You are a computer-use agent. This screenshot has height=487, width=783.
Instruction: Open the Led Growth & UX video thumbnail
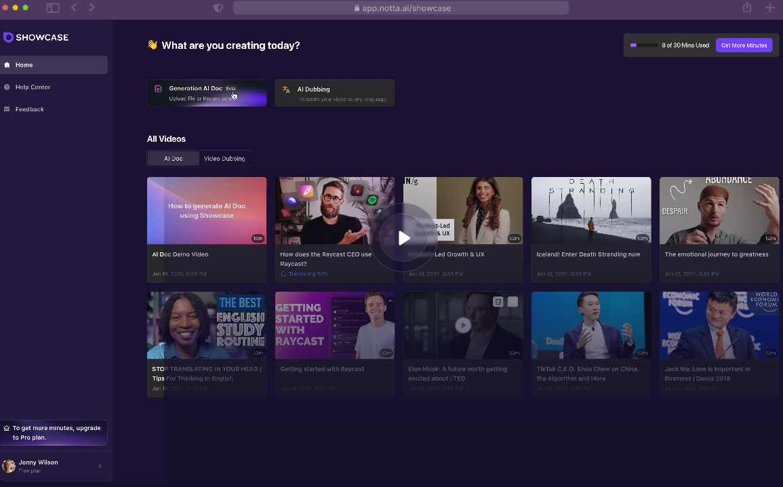[463, 210]
